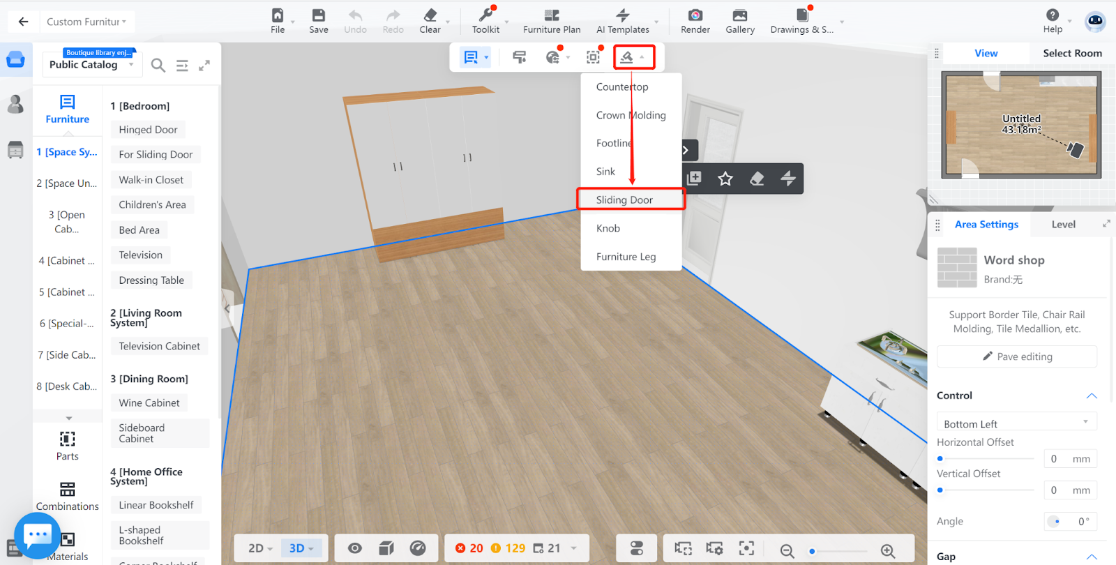Collapse the Control section chevron
1116x565 pixels.
point(1092,395)
